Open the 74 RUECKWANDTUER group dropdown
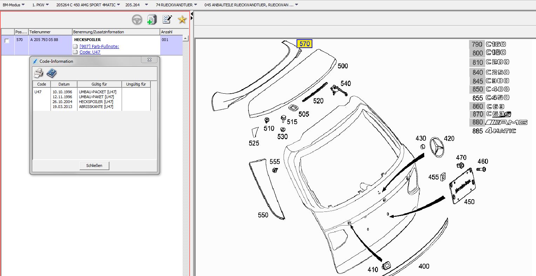 (176, 5)
